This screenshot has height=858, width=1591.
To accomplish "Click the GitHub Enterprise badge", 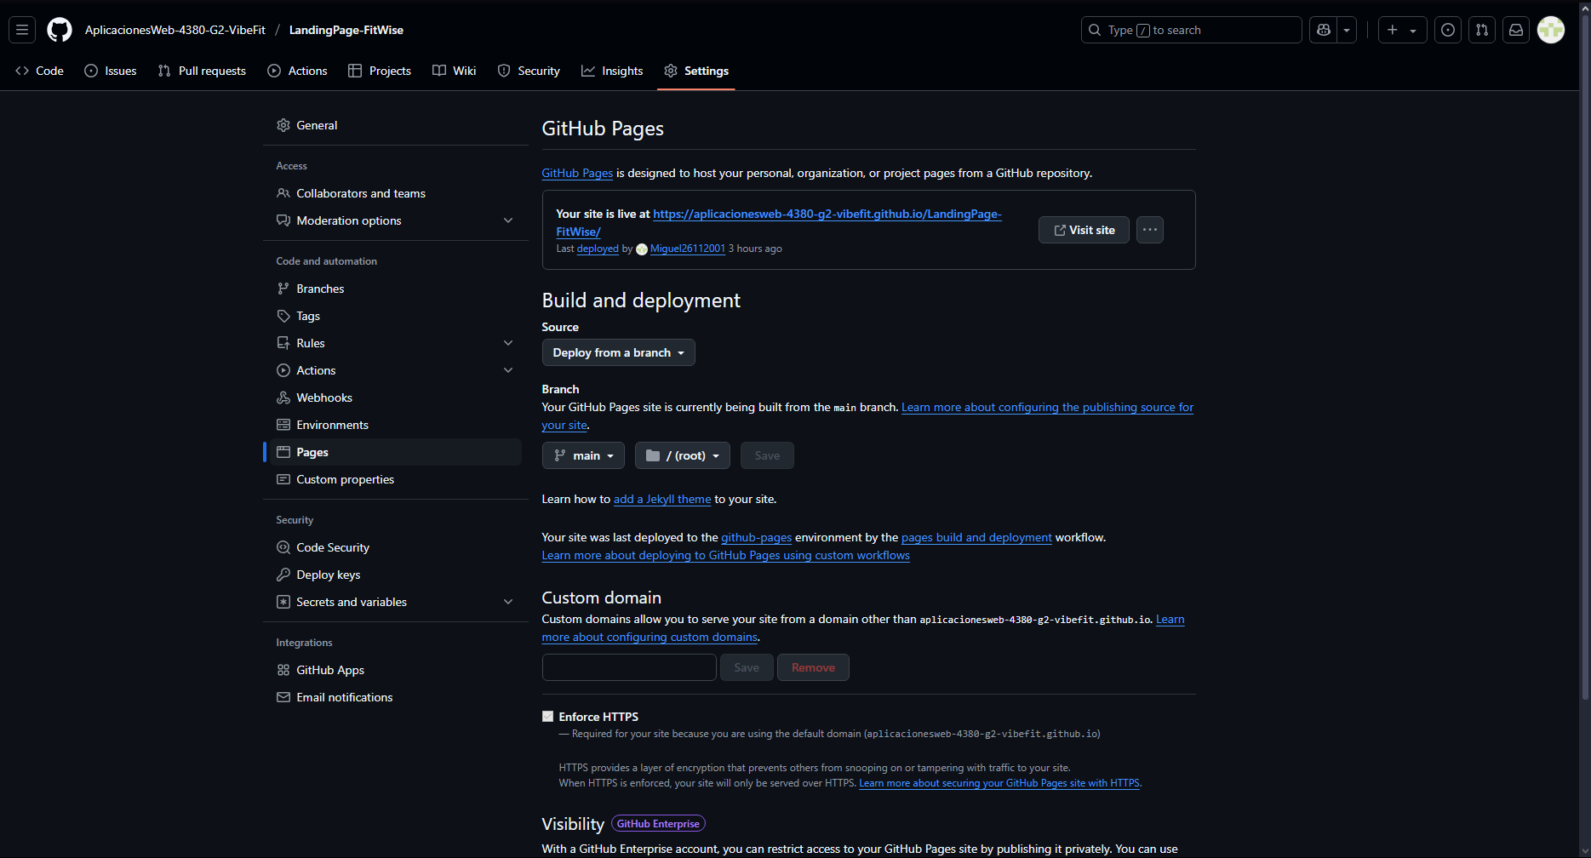I will pyautogui.click(x=658, y=824).
